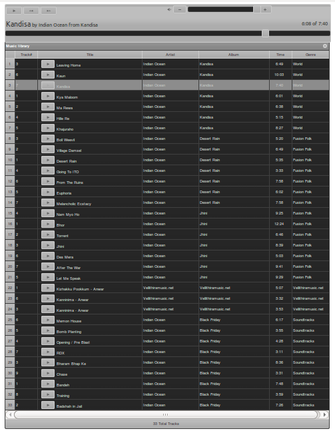335x433 pixels.
Task: Increase volume with the plus button
Action: pyautogui.click(x=265, y=10)
